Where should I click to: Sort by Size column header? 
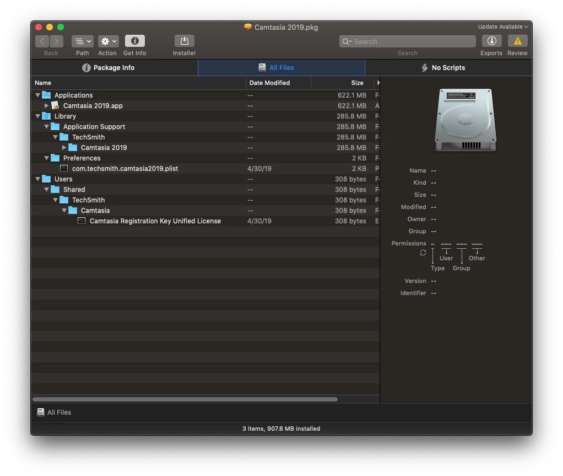click(342, 83)
